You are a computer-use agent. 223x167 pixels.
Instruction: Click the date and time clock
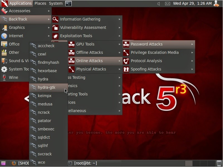pyautogui.click(x=192, y=3)
